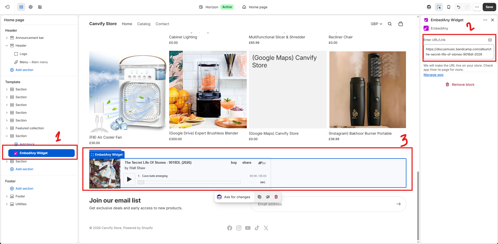
Task: Click the (Google Maps) Canvify Store product title
Action: point(274,133)
